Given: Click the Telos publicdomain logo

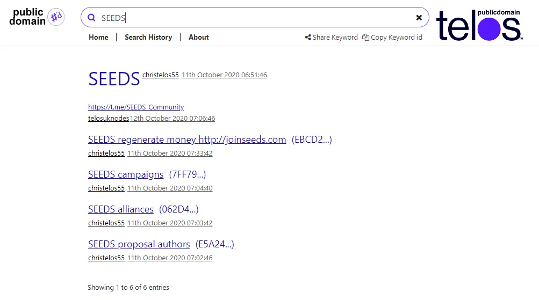Looking at the screenshot, I should click(479, 25).
